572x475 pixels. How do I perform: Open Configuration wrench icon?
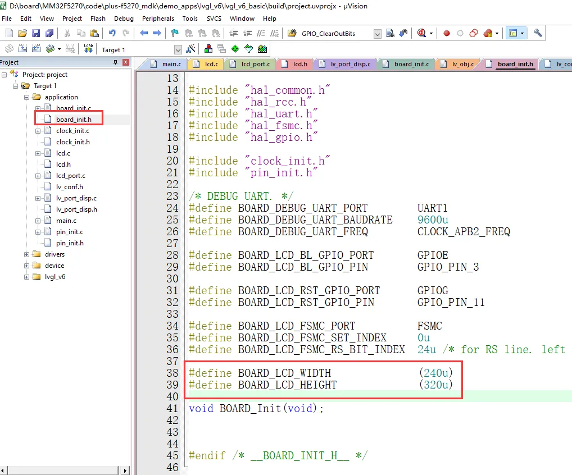point(537,33)
